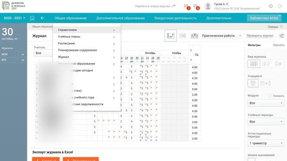Click the Гусев А. С. user name
287x161 pixels.
click(222, 4)
